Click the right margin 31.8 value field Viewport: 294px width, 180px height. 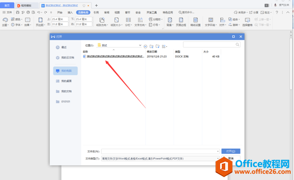(x=83, y=24)
